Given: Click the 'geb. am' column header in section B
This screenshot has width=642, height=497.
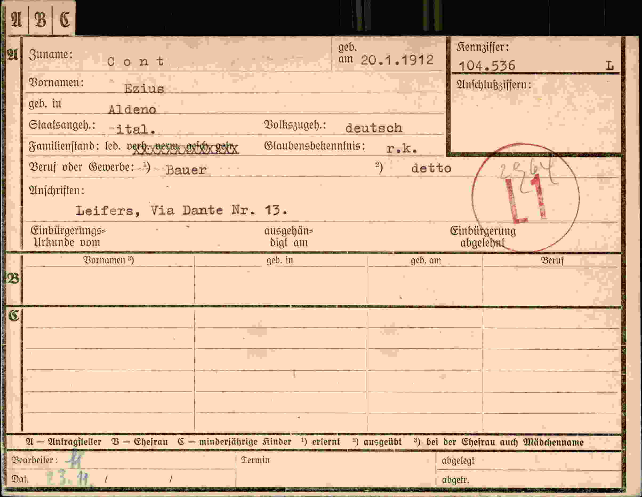Looking at the screenshot, I should [426, 261].
